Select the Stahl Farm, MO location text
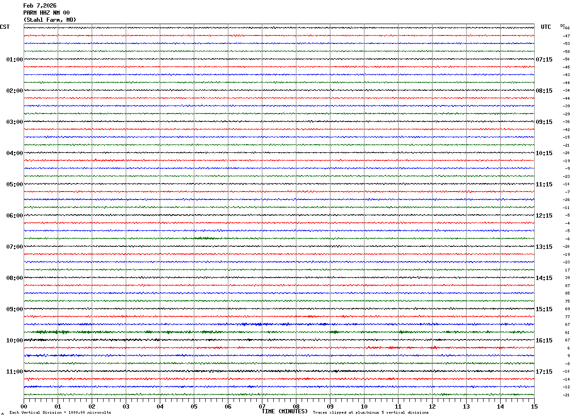Image resolution: width=572 pixels, height=419 pixels. click(50, 20)
